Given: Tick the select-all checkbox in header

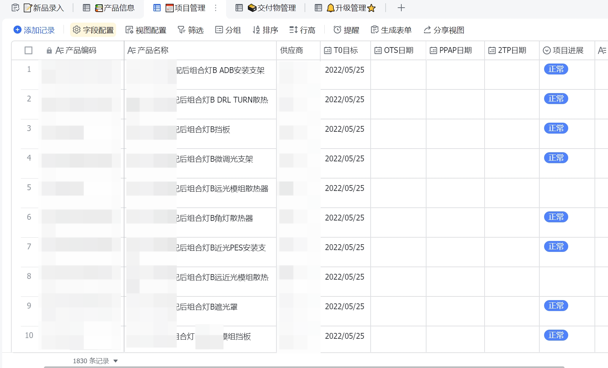Looking at the screenshot, I should (x=28, y=50).
